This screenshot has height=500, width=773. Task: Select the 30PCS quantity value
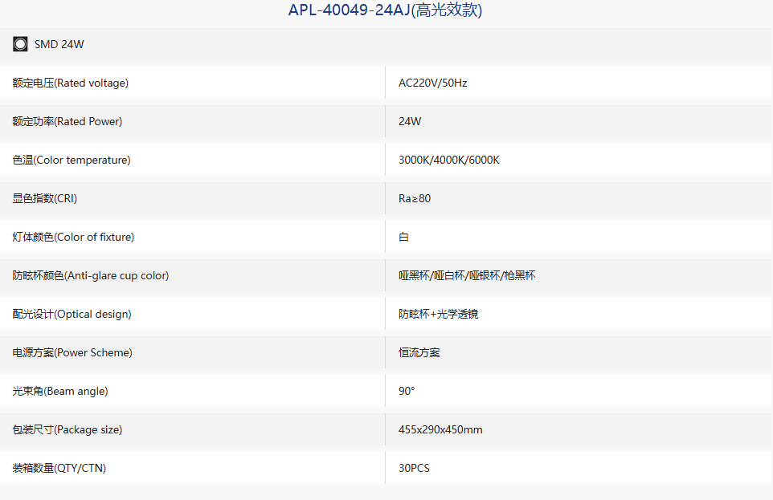pyautogui.click(x=414, y=468)
